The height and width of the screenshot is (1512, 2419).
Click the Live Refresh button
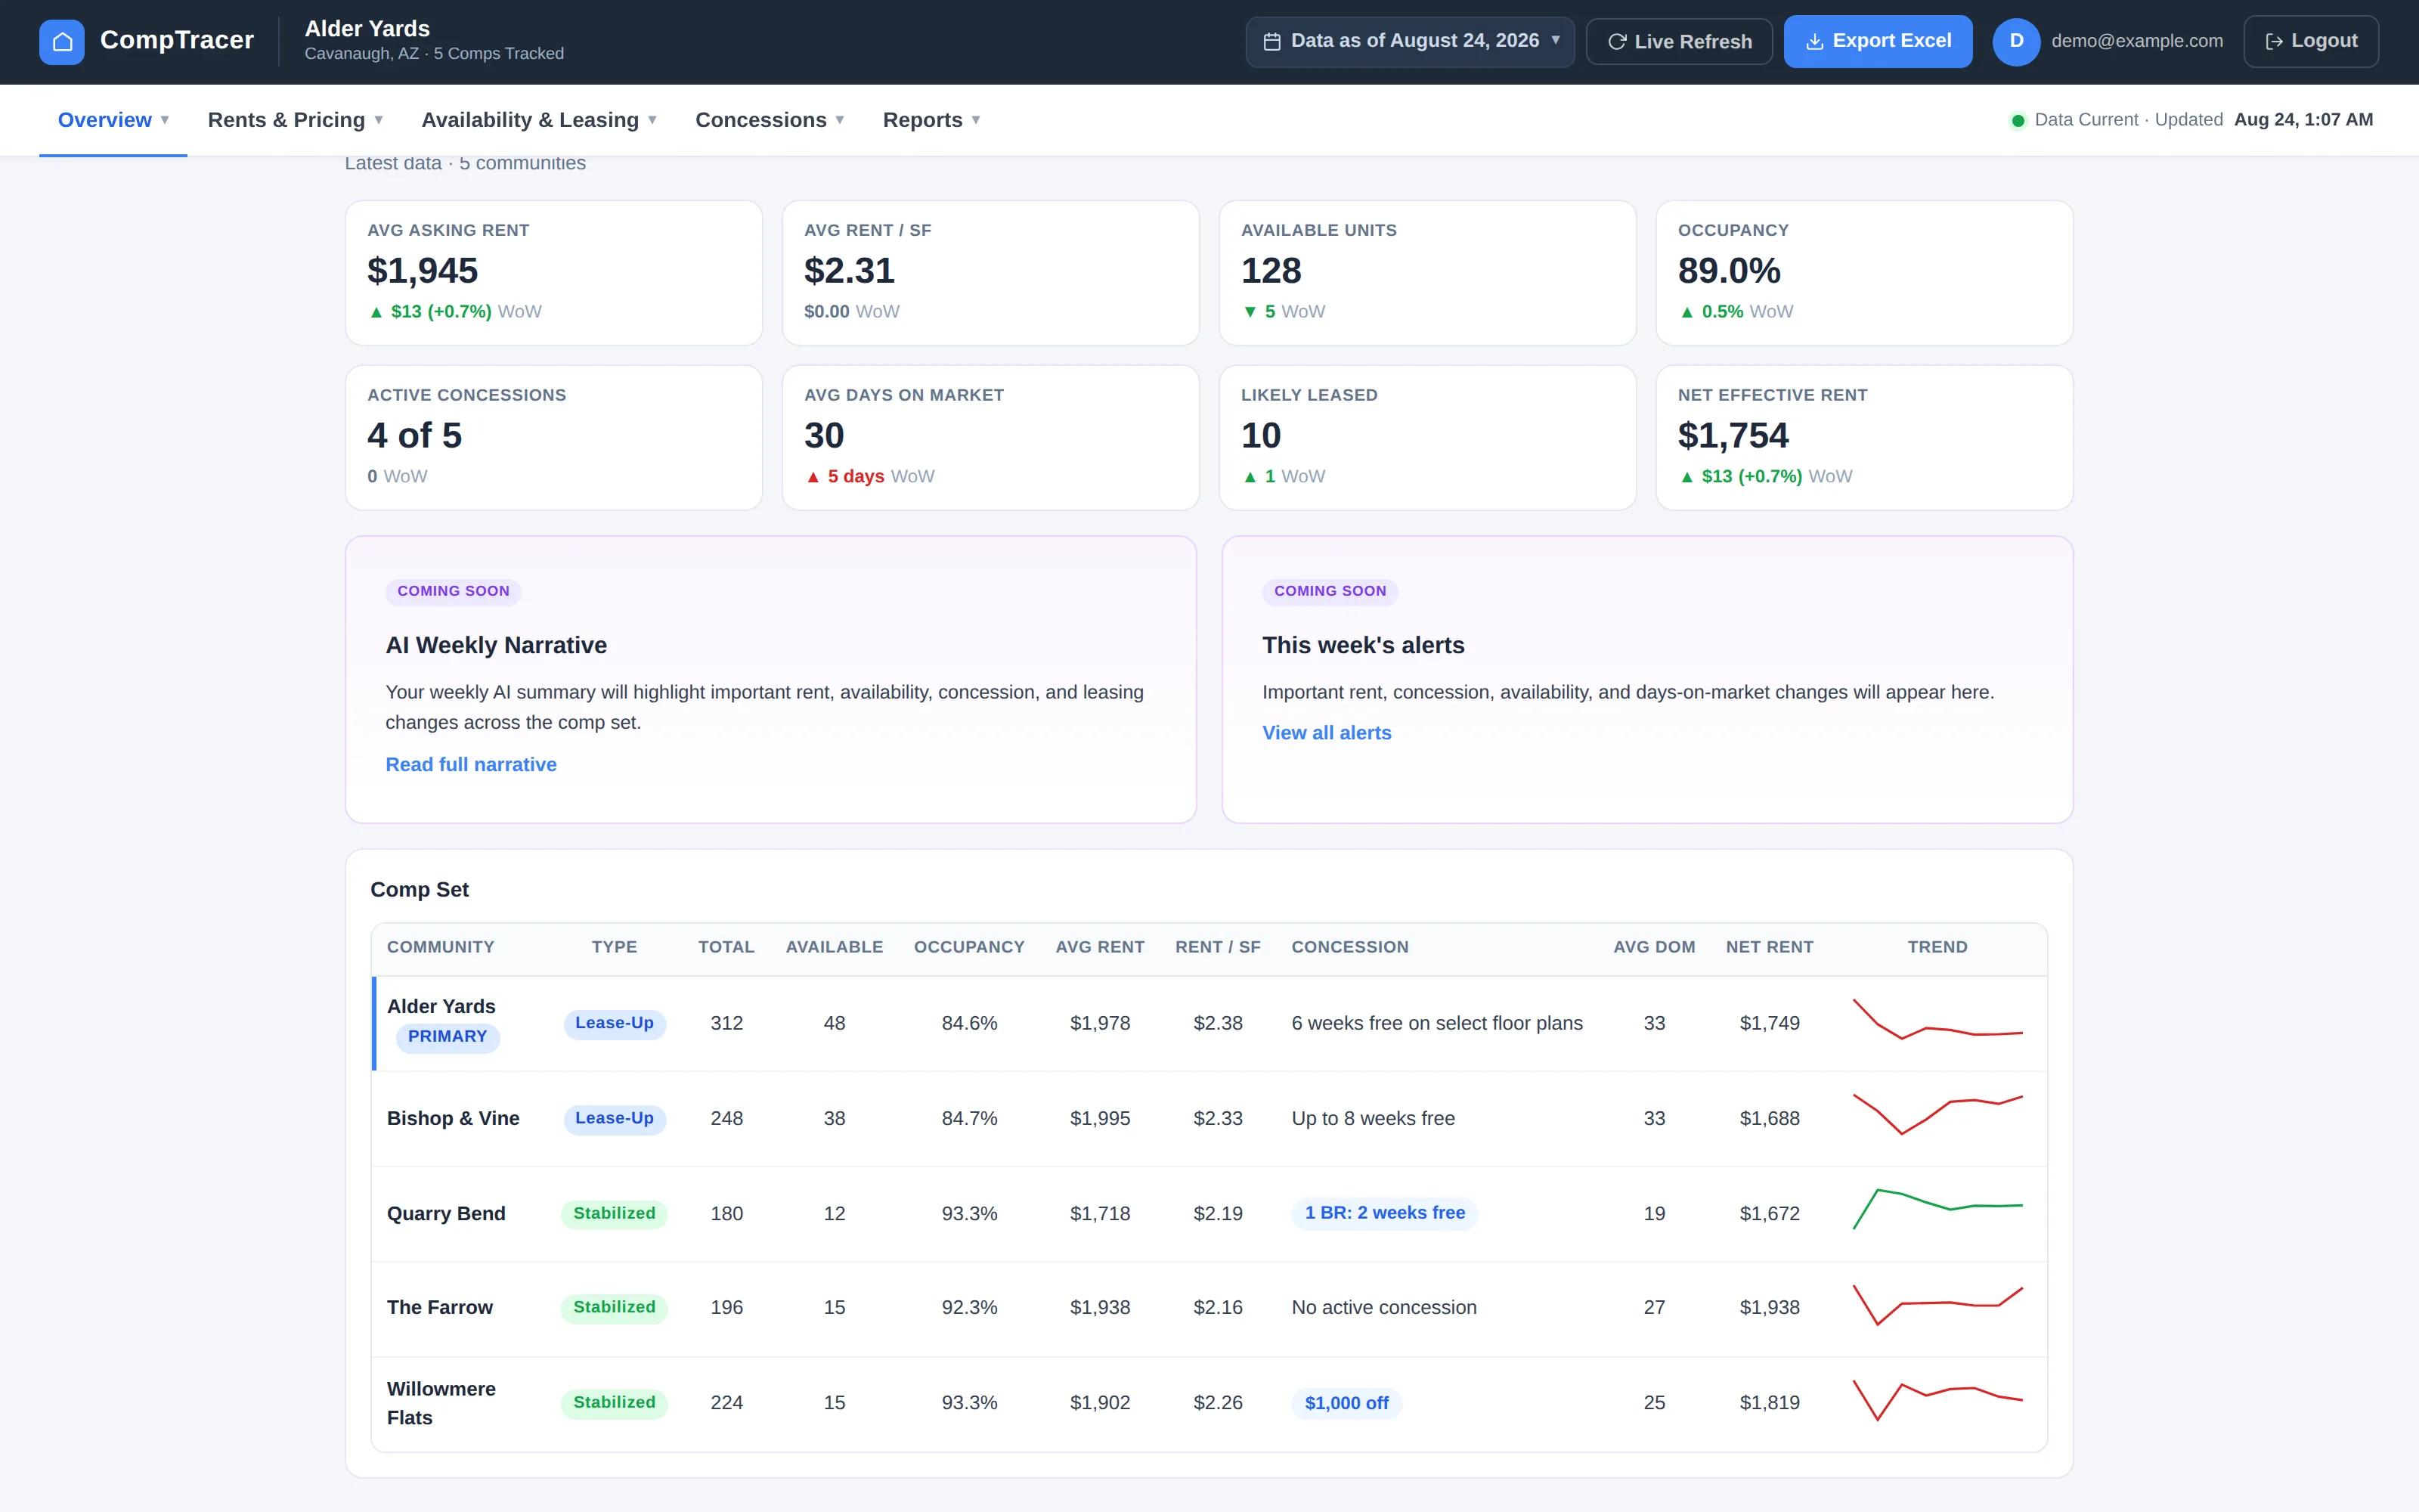(x=1679, y=41)
